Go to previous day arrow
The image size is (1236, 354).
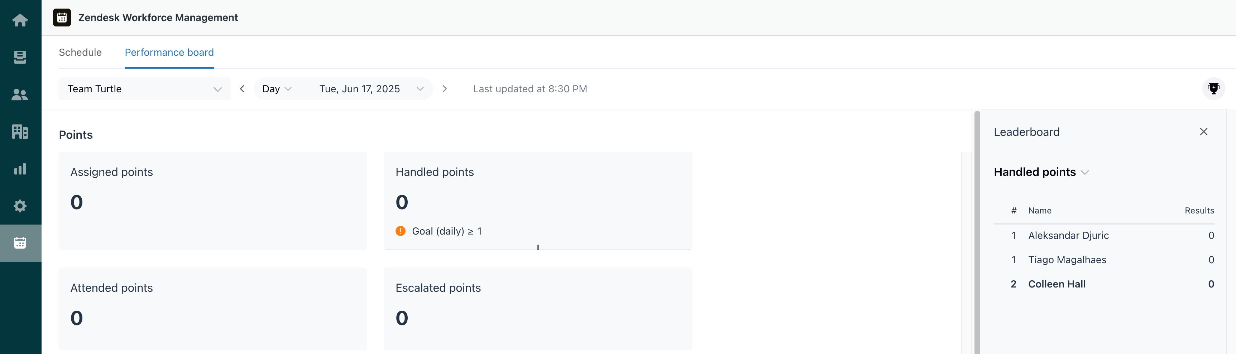242,89
